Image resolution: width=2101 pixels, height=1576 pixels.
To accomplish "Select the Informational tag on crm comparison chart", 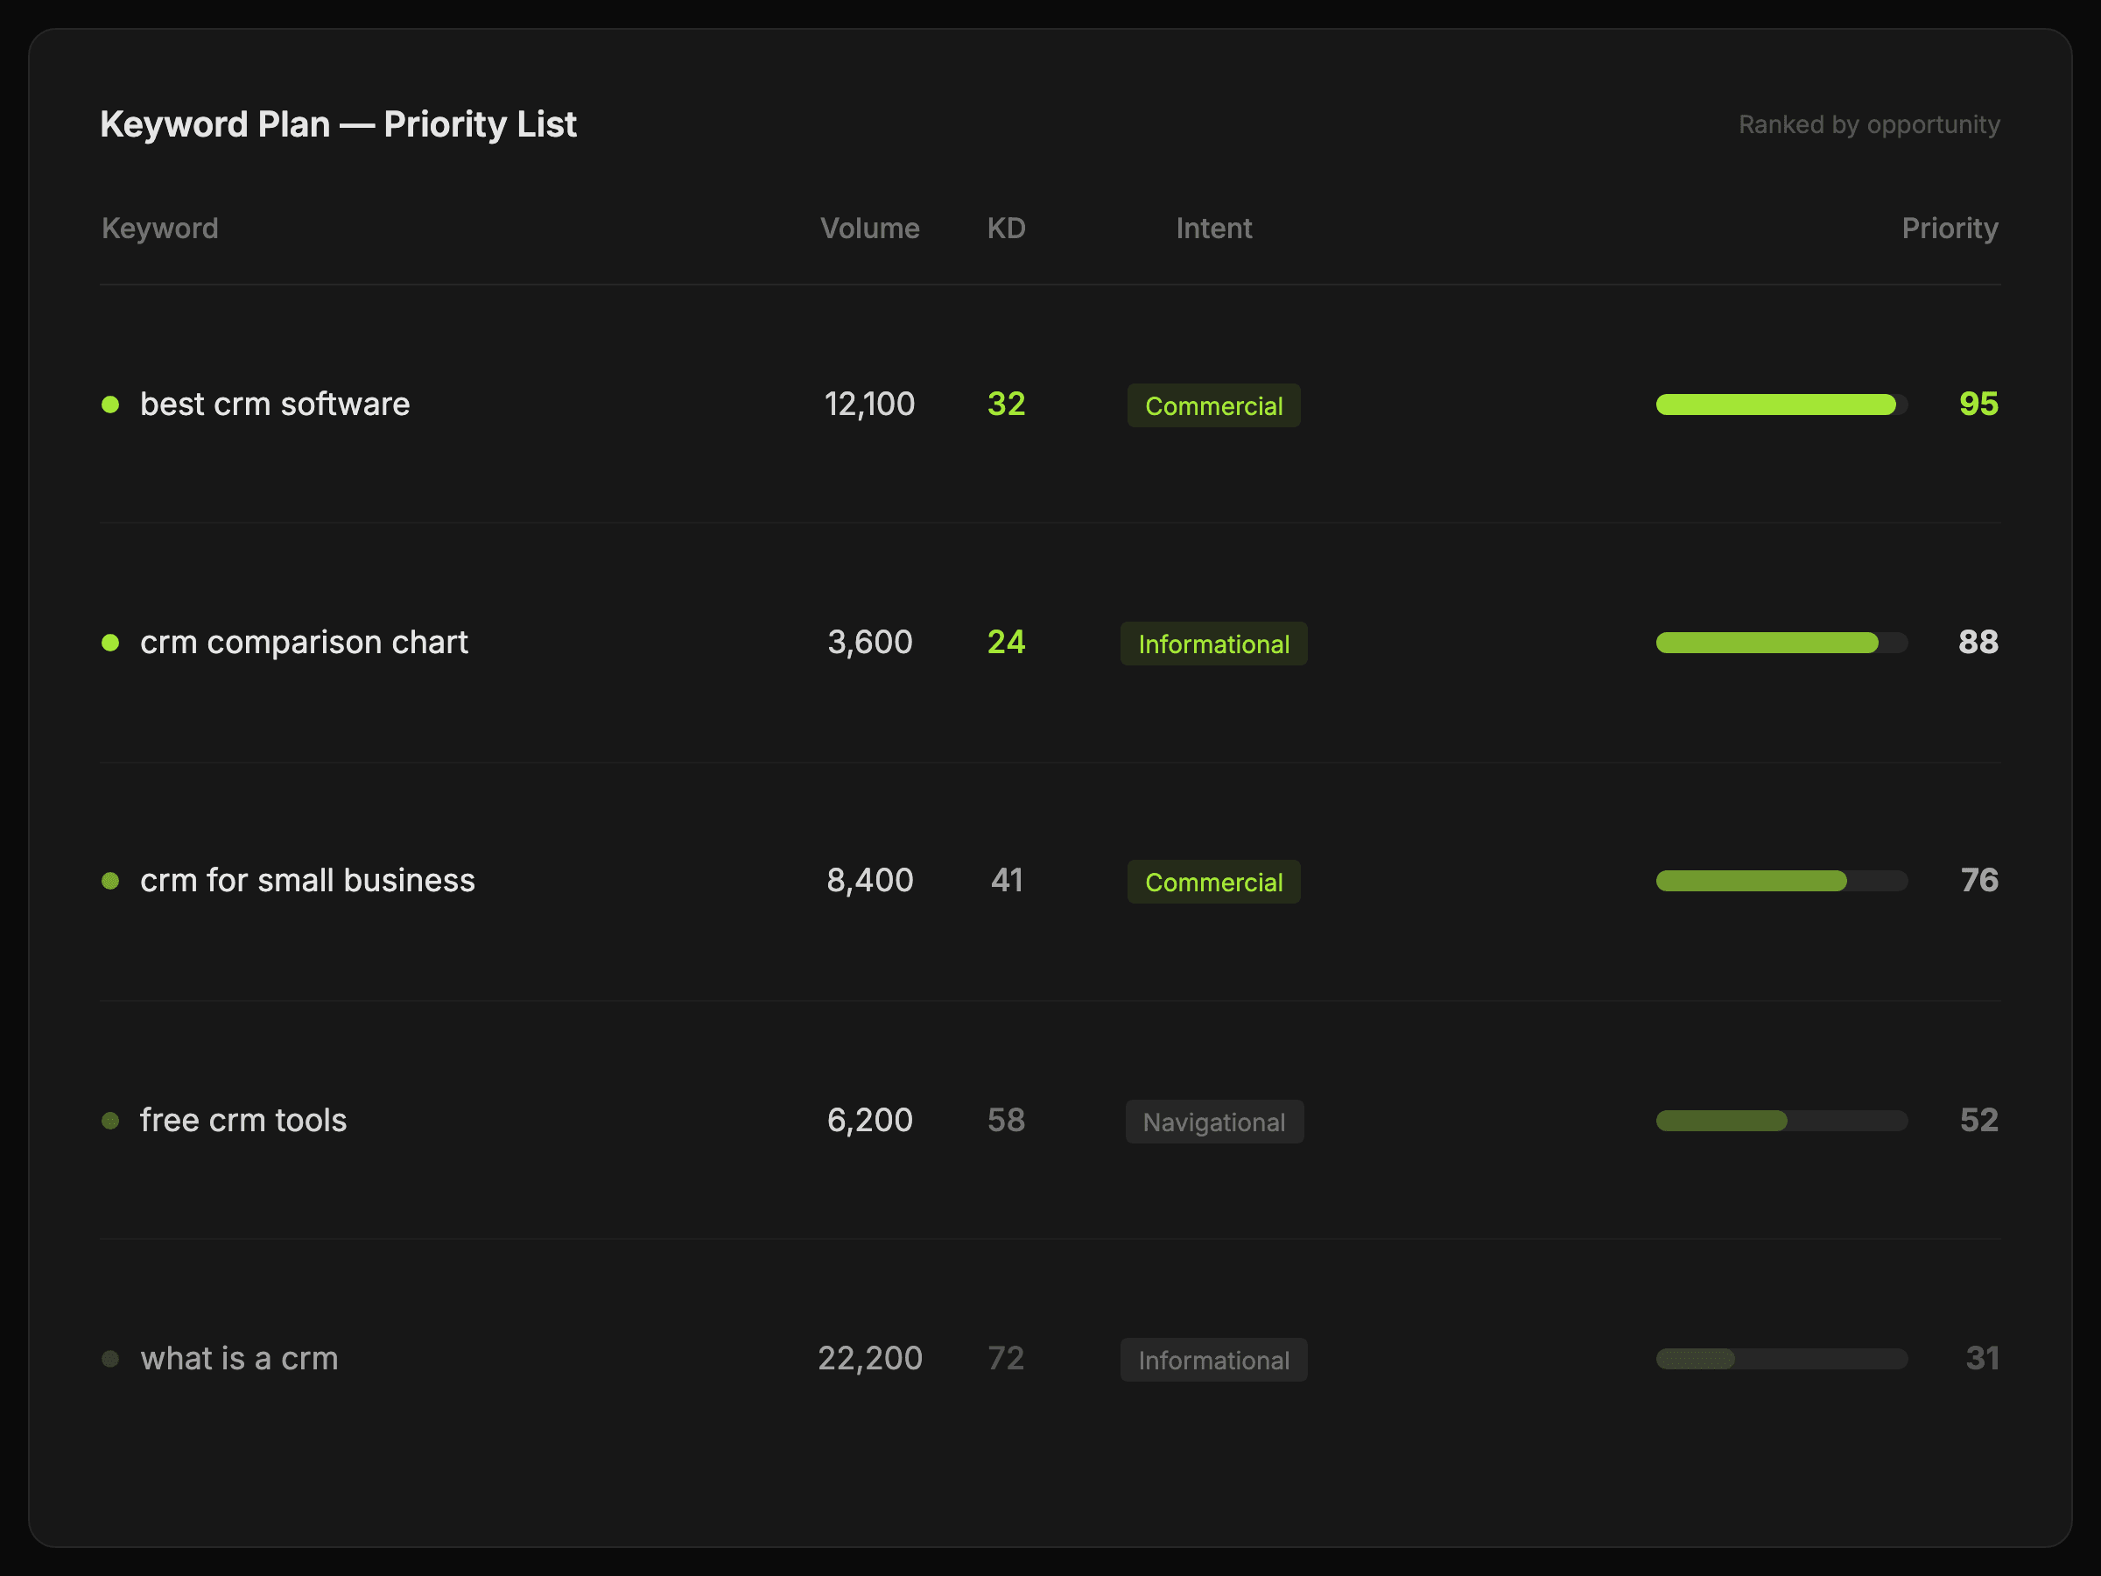I will coord(1213,644).
